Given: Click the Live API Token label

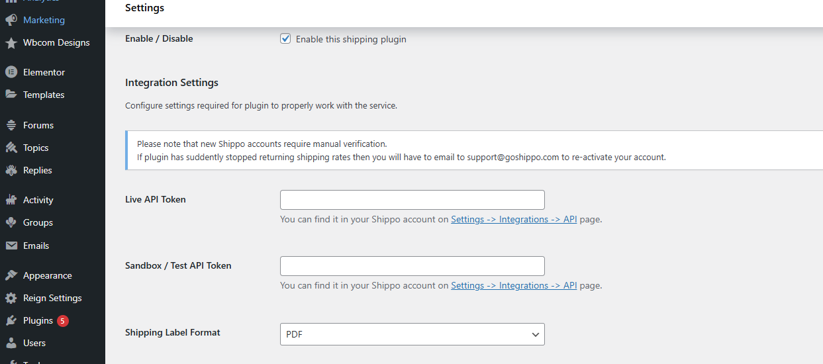Looking at the screenshot, I should point(156,199).
